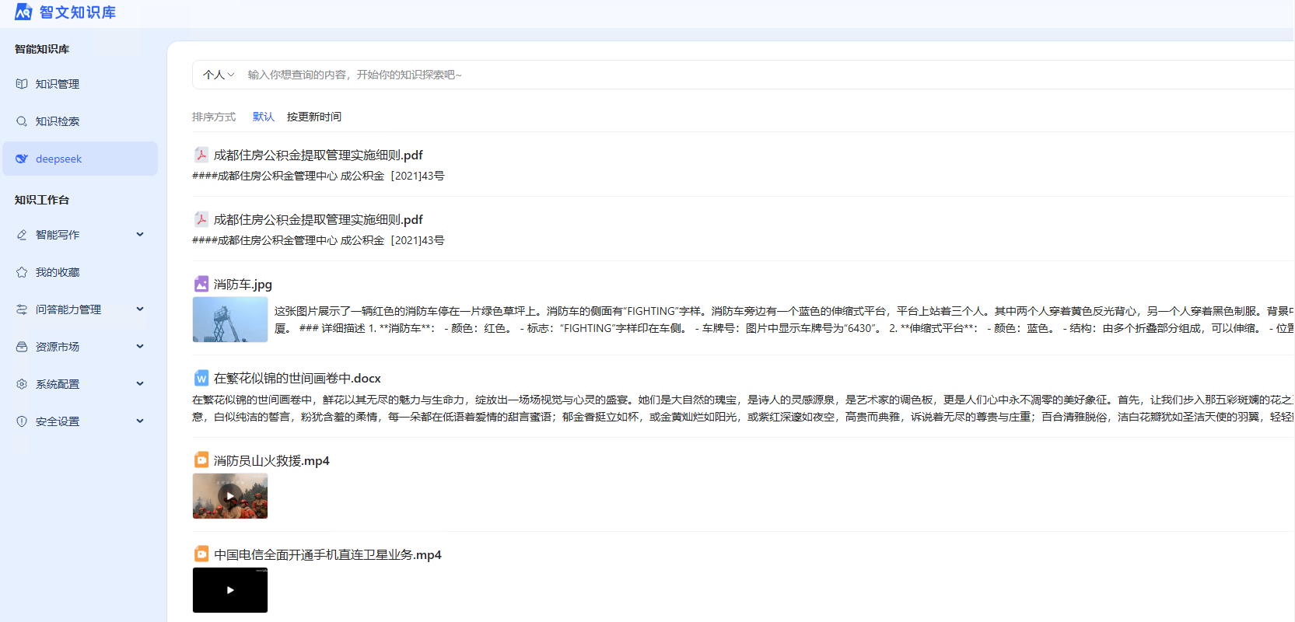
Task: Expand the 问答能力管理 submenu chevron
Action: 140,309
